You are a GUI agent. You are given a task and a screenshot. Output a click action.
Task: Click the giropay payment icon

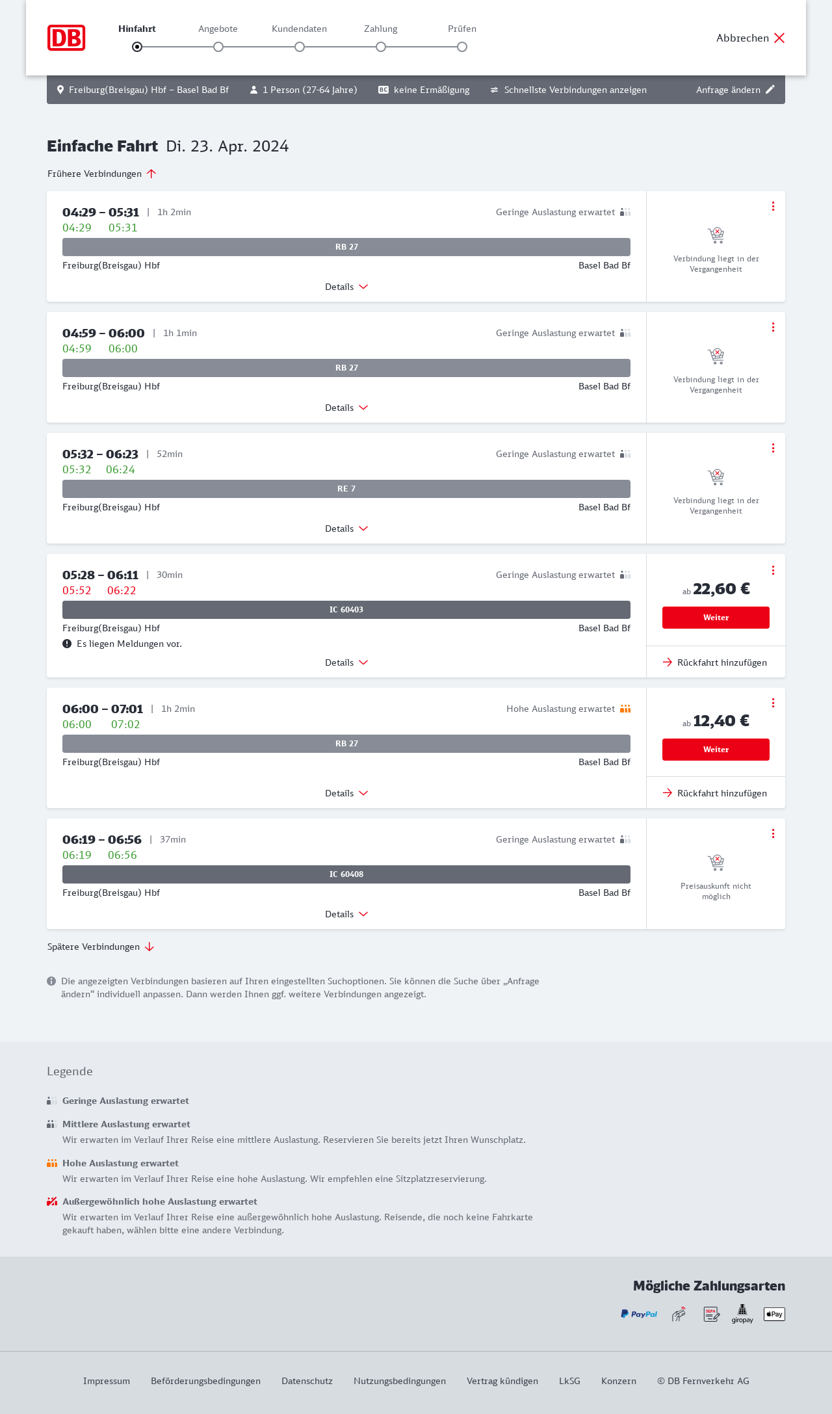(x=742, y=1314)
